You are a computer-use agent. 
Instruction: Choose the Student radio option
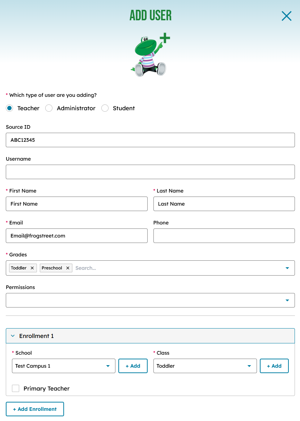tap(105, 108)
